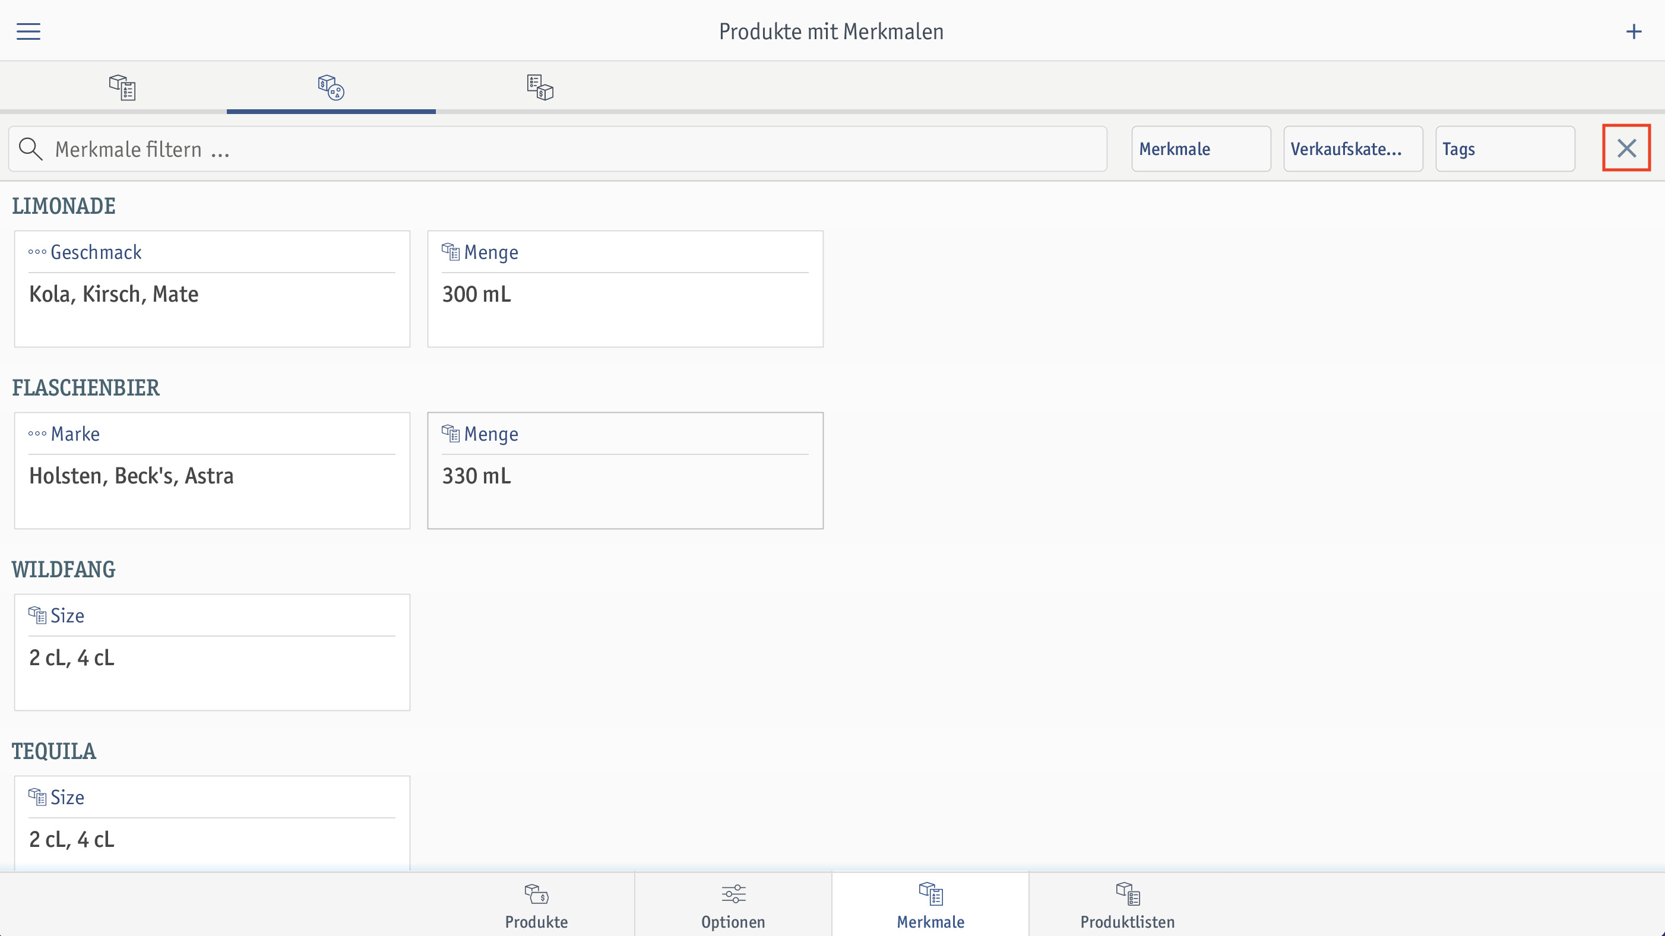The image size is (1665, 936).
Task: Click the Geschmack options dots icon
Action: (37, 252)
